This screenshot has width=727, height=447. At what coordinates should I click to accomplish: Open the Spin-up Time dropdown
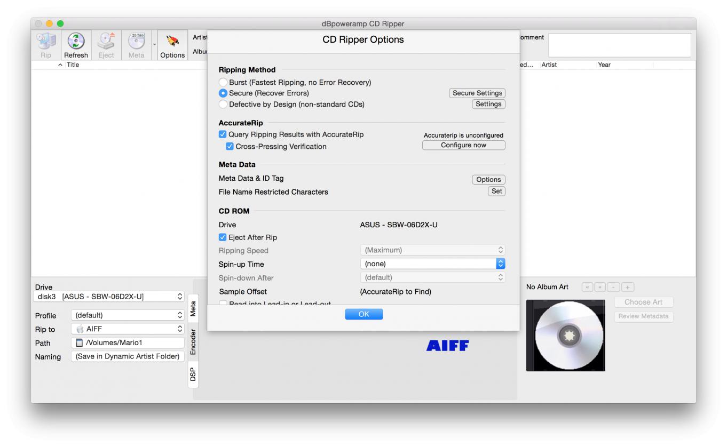click(x=432, y=264)
